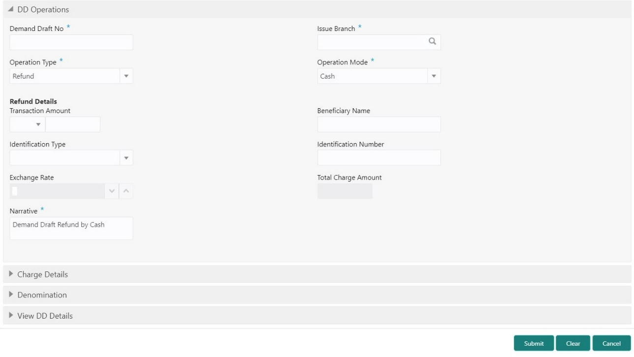Click the Exchange Rate label
This screenshot has width=634, height=357.
[32, 178]
